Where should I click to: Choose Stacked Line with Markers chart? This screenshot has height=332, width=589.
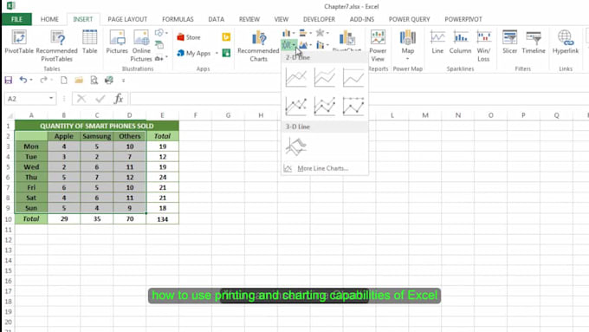click(x=325, y=106)
